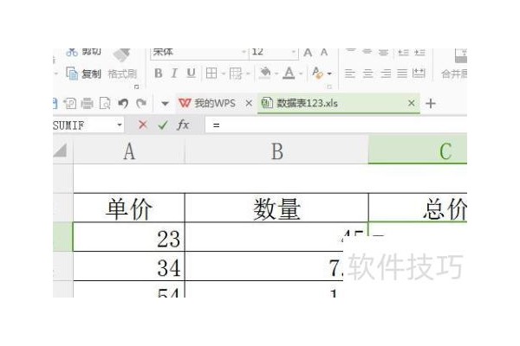The image size is (520, 346).
Task: Click the Cut (剪切) scissors icon
Action: [72, 52]
